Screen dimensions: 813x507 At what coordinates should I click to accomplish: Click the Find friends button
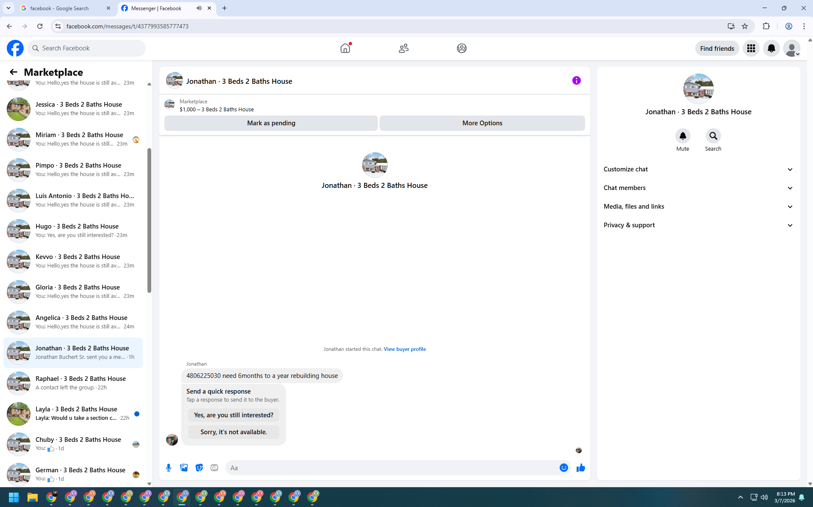pos(717,48)
